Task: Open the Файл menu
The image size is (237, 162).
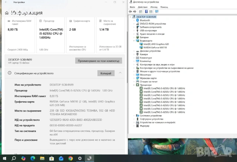Action: pos(132,7)
